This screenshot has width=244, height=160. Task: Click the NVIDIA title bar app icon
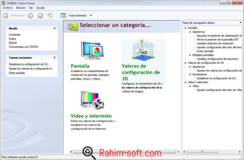pyautogui.click(x=3, y=3)
